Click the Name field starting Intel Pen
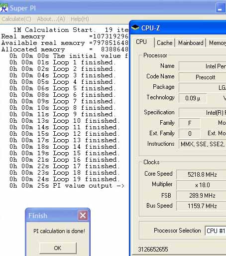The image size is (226, 256). point(203,66)
